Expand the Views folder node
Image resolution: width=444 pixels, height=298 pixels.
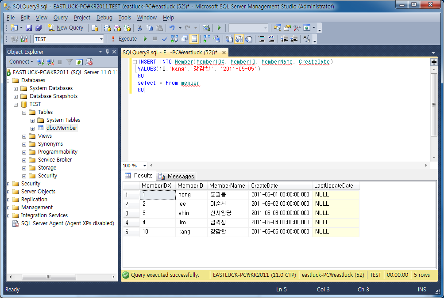(x=24, y=136)
